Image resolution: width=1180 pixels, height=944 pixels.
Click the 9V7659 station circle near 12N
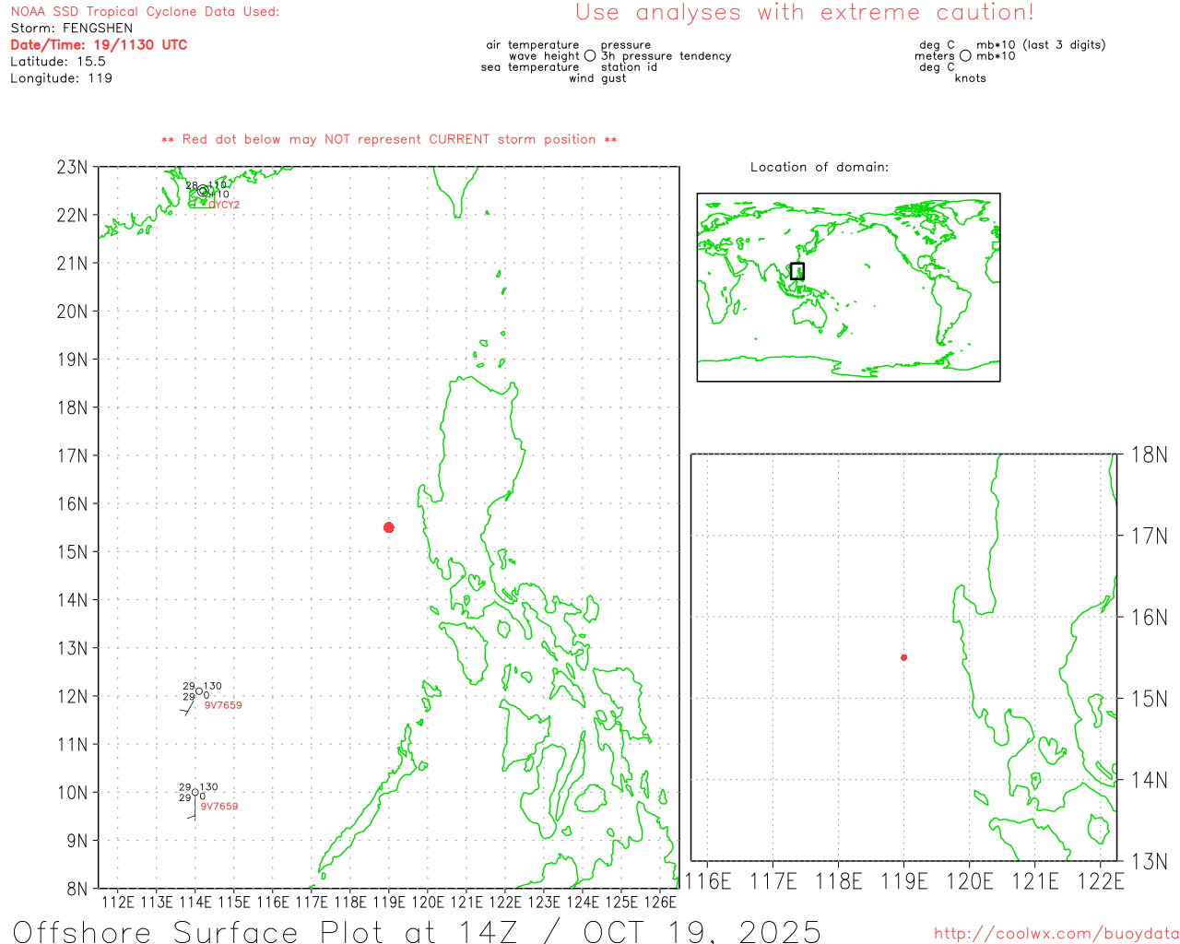tap(199, 691)
